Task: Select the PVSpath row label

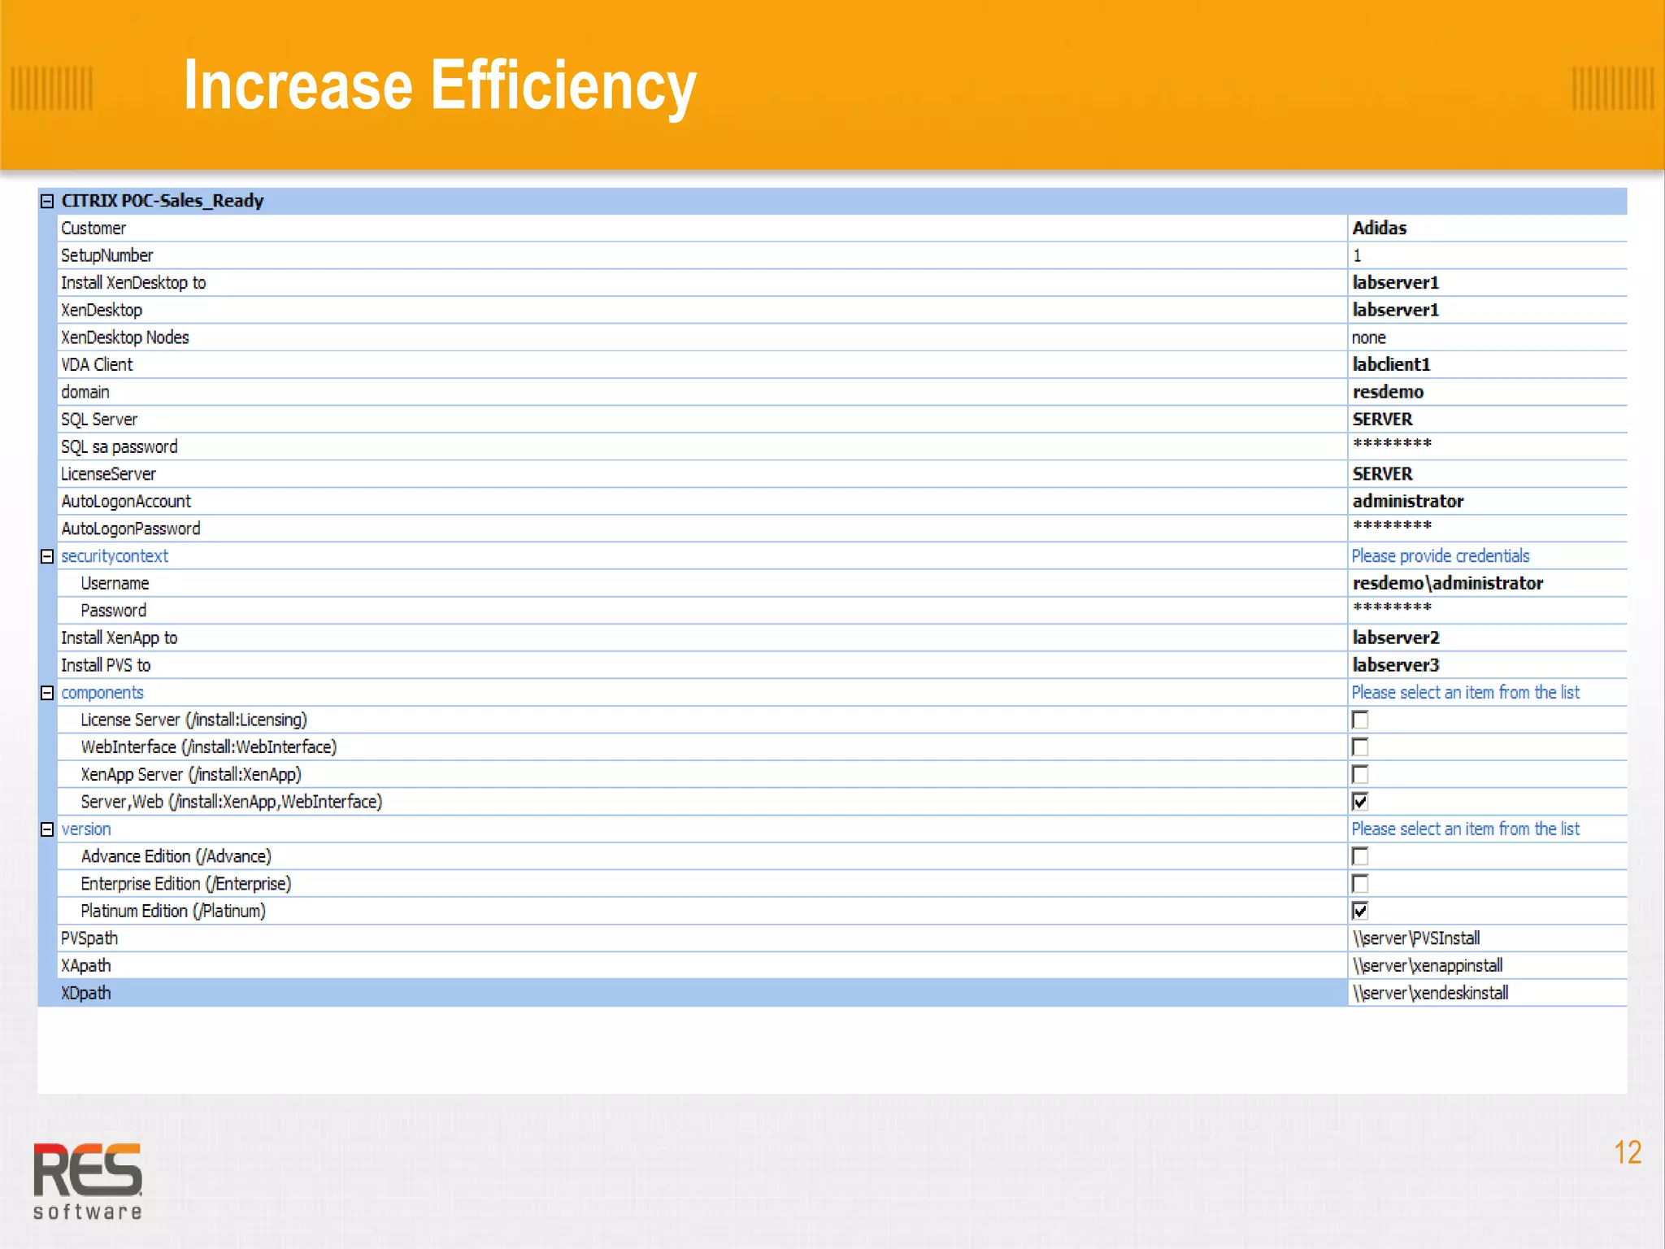Action: [89, 938]
